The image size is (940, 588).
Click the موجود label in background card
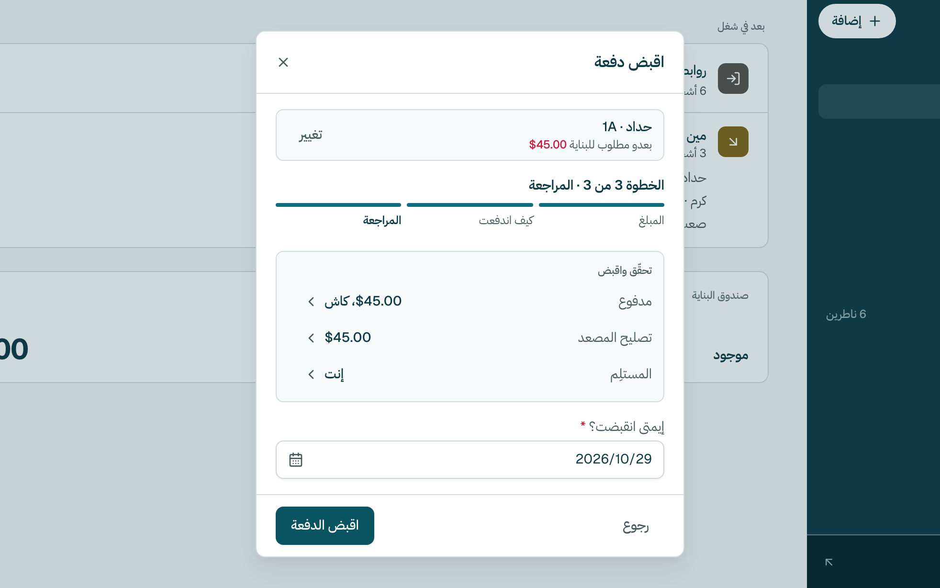pos(731,355)
